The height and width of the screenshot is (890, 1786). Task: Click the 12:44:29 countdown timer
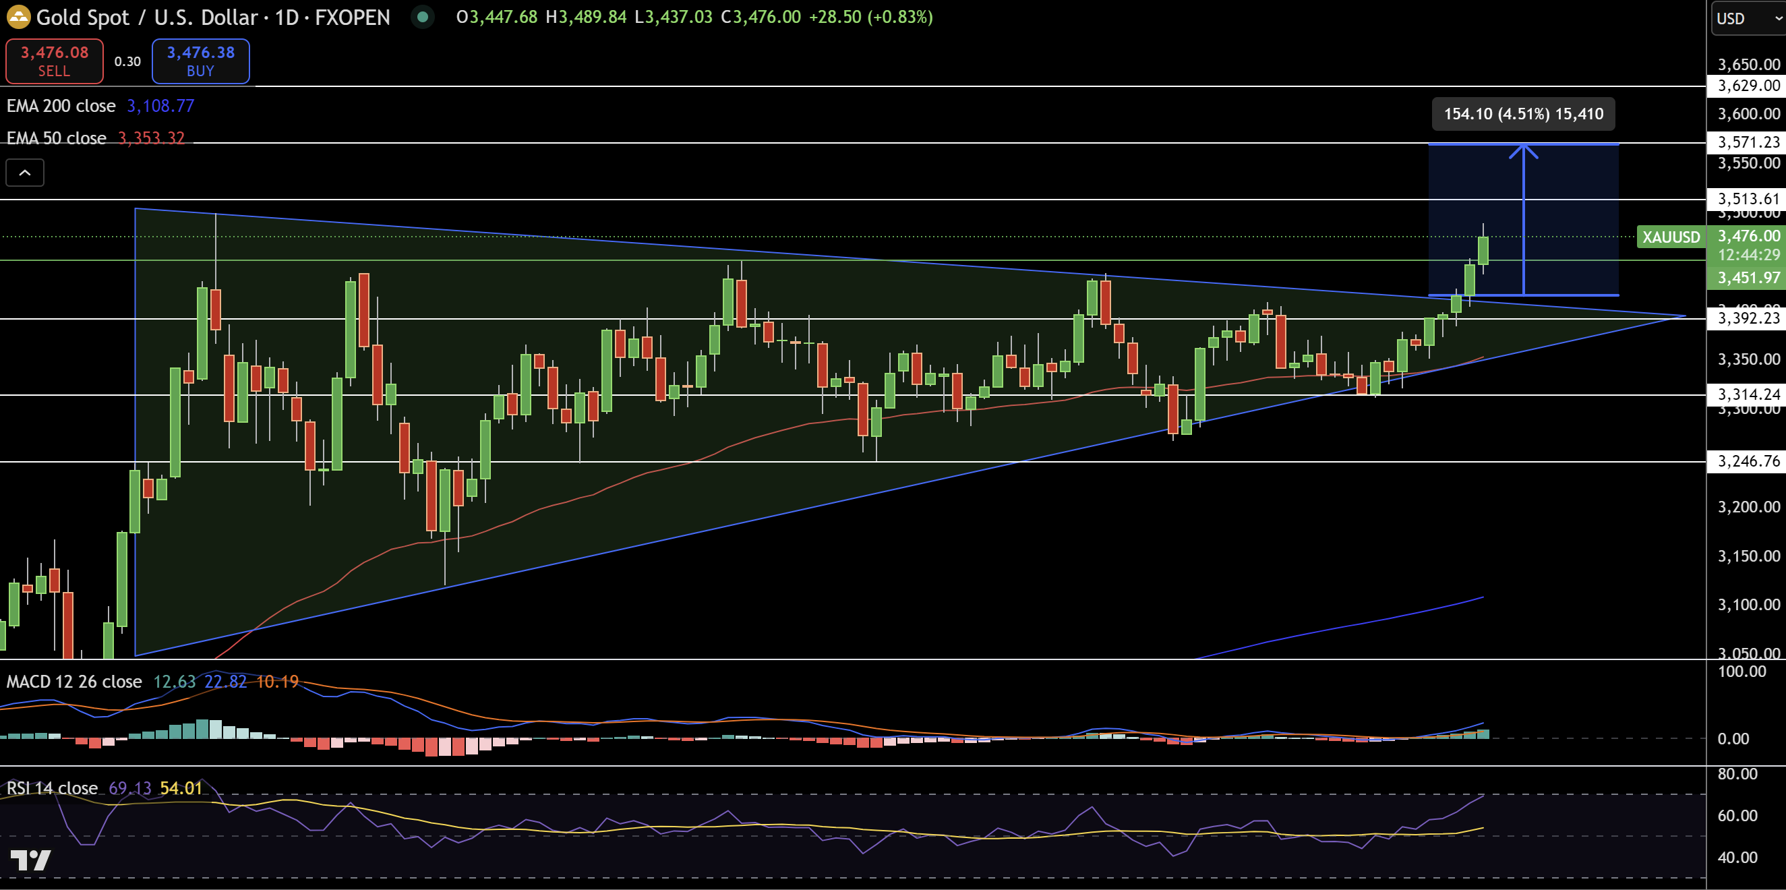point(1748,255)
